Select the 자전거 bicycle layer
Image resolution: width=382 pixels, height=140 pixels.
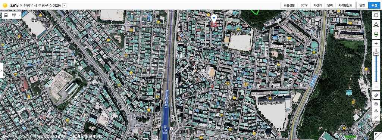(317, 5)
